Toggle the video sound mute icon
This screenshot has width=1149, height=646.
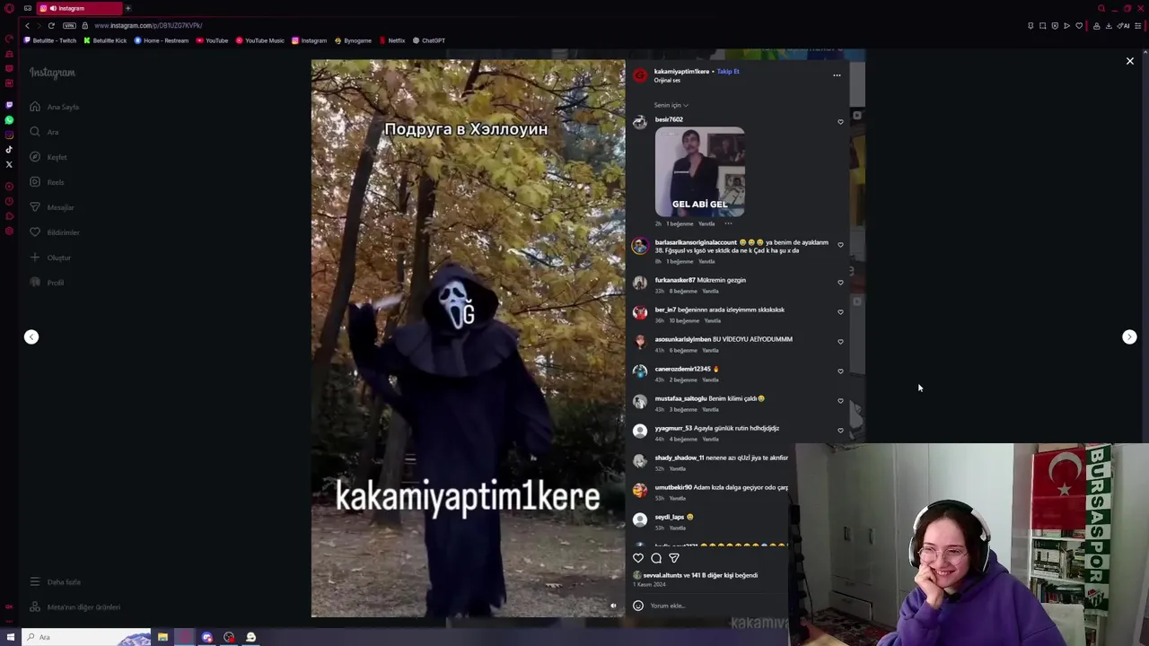point(614,606)
